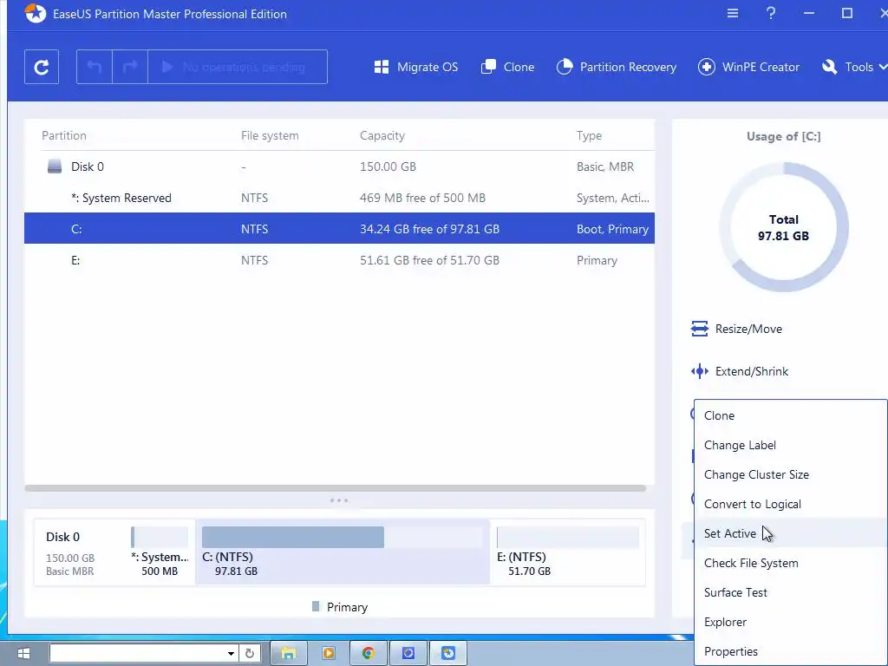Select the System Reserved partition row

(339, 198)
